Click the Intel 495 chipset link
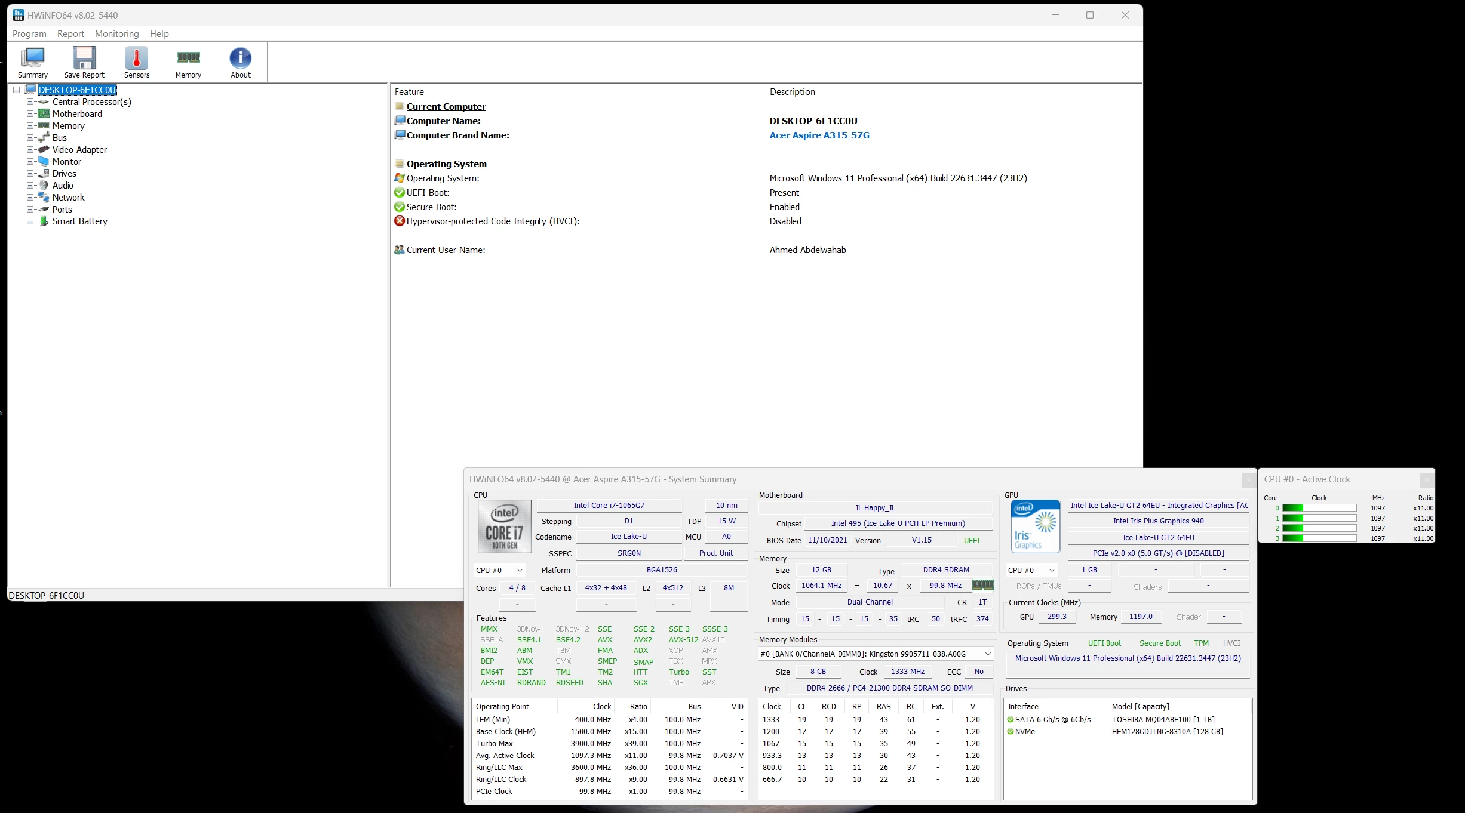The image size is (1465, 813). (x=898, y=523)
